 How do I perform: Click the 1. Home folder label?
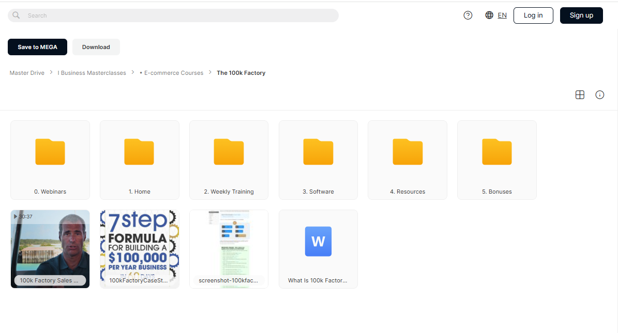pyautogui.click(x=140, y=192)
